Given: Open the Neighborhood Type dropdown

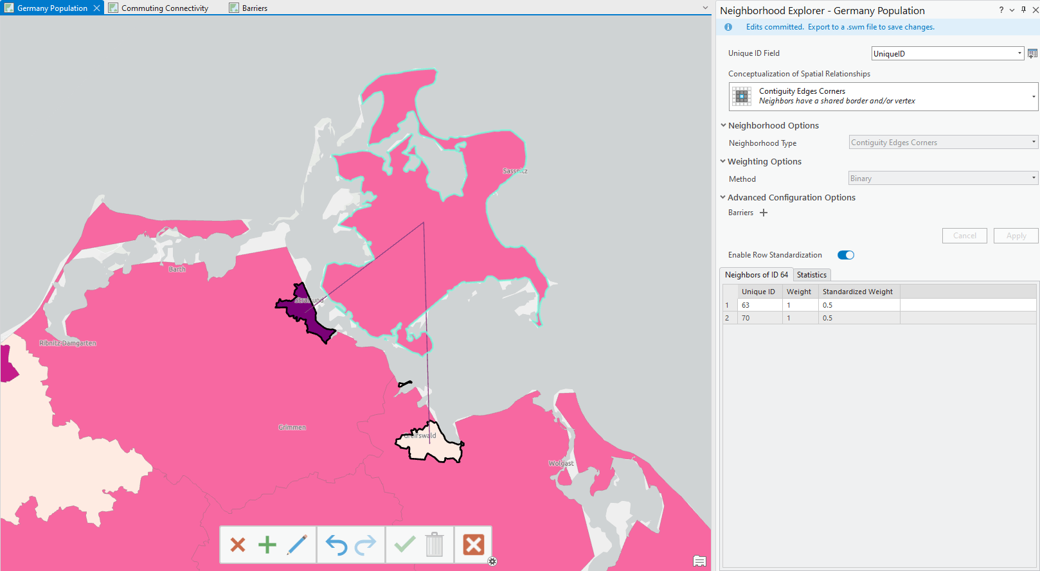Looking at the screenshot, I should [x=1034, y=143].
